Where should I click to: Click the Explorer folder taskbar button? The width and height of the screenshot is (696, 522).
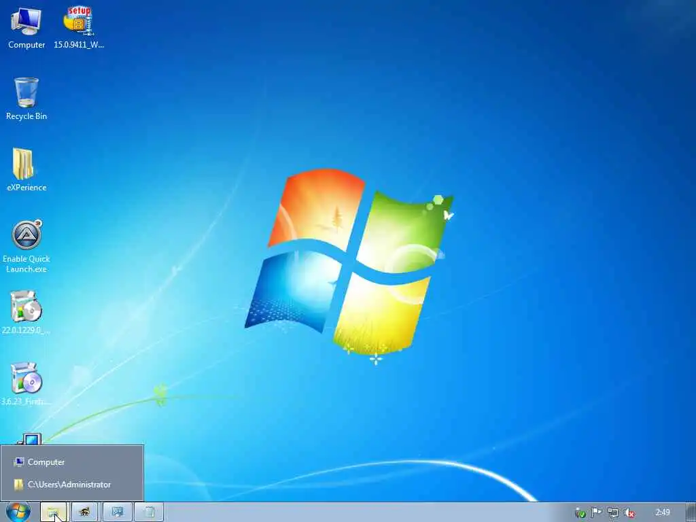tap(53, 512)
